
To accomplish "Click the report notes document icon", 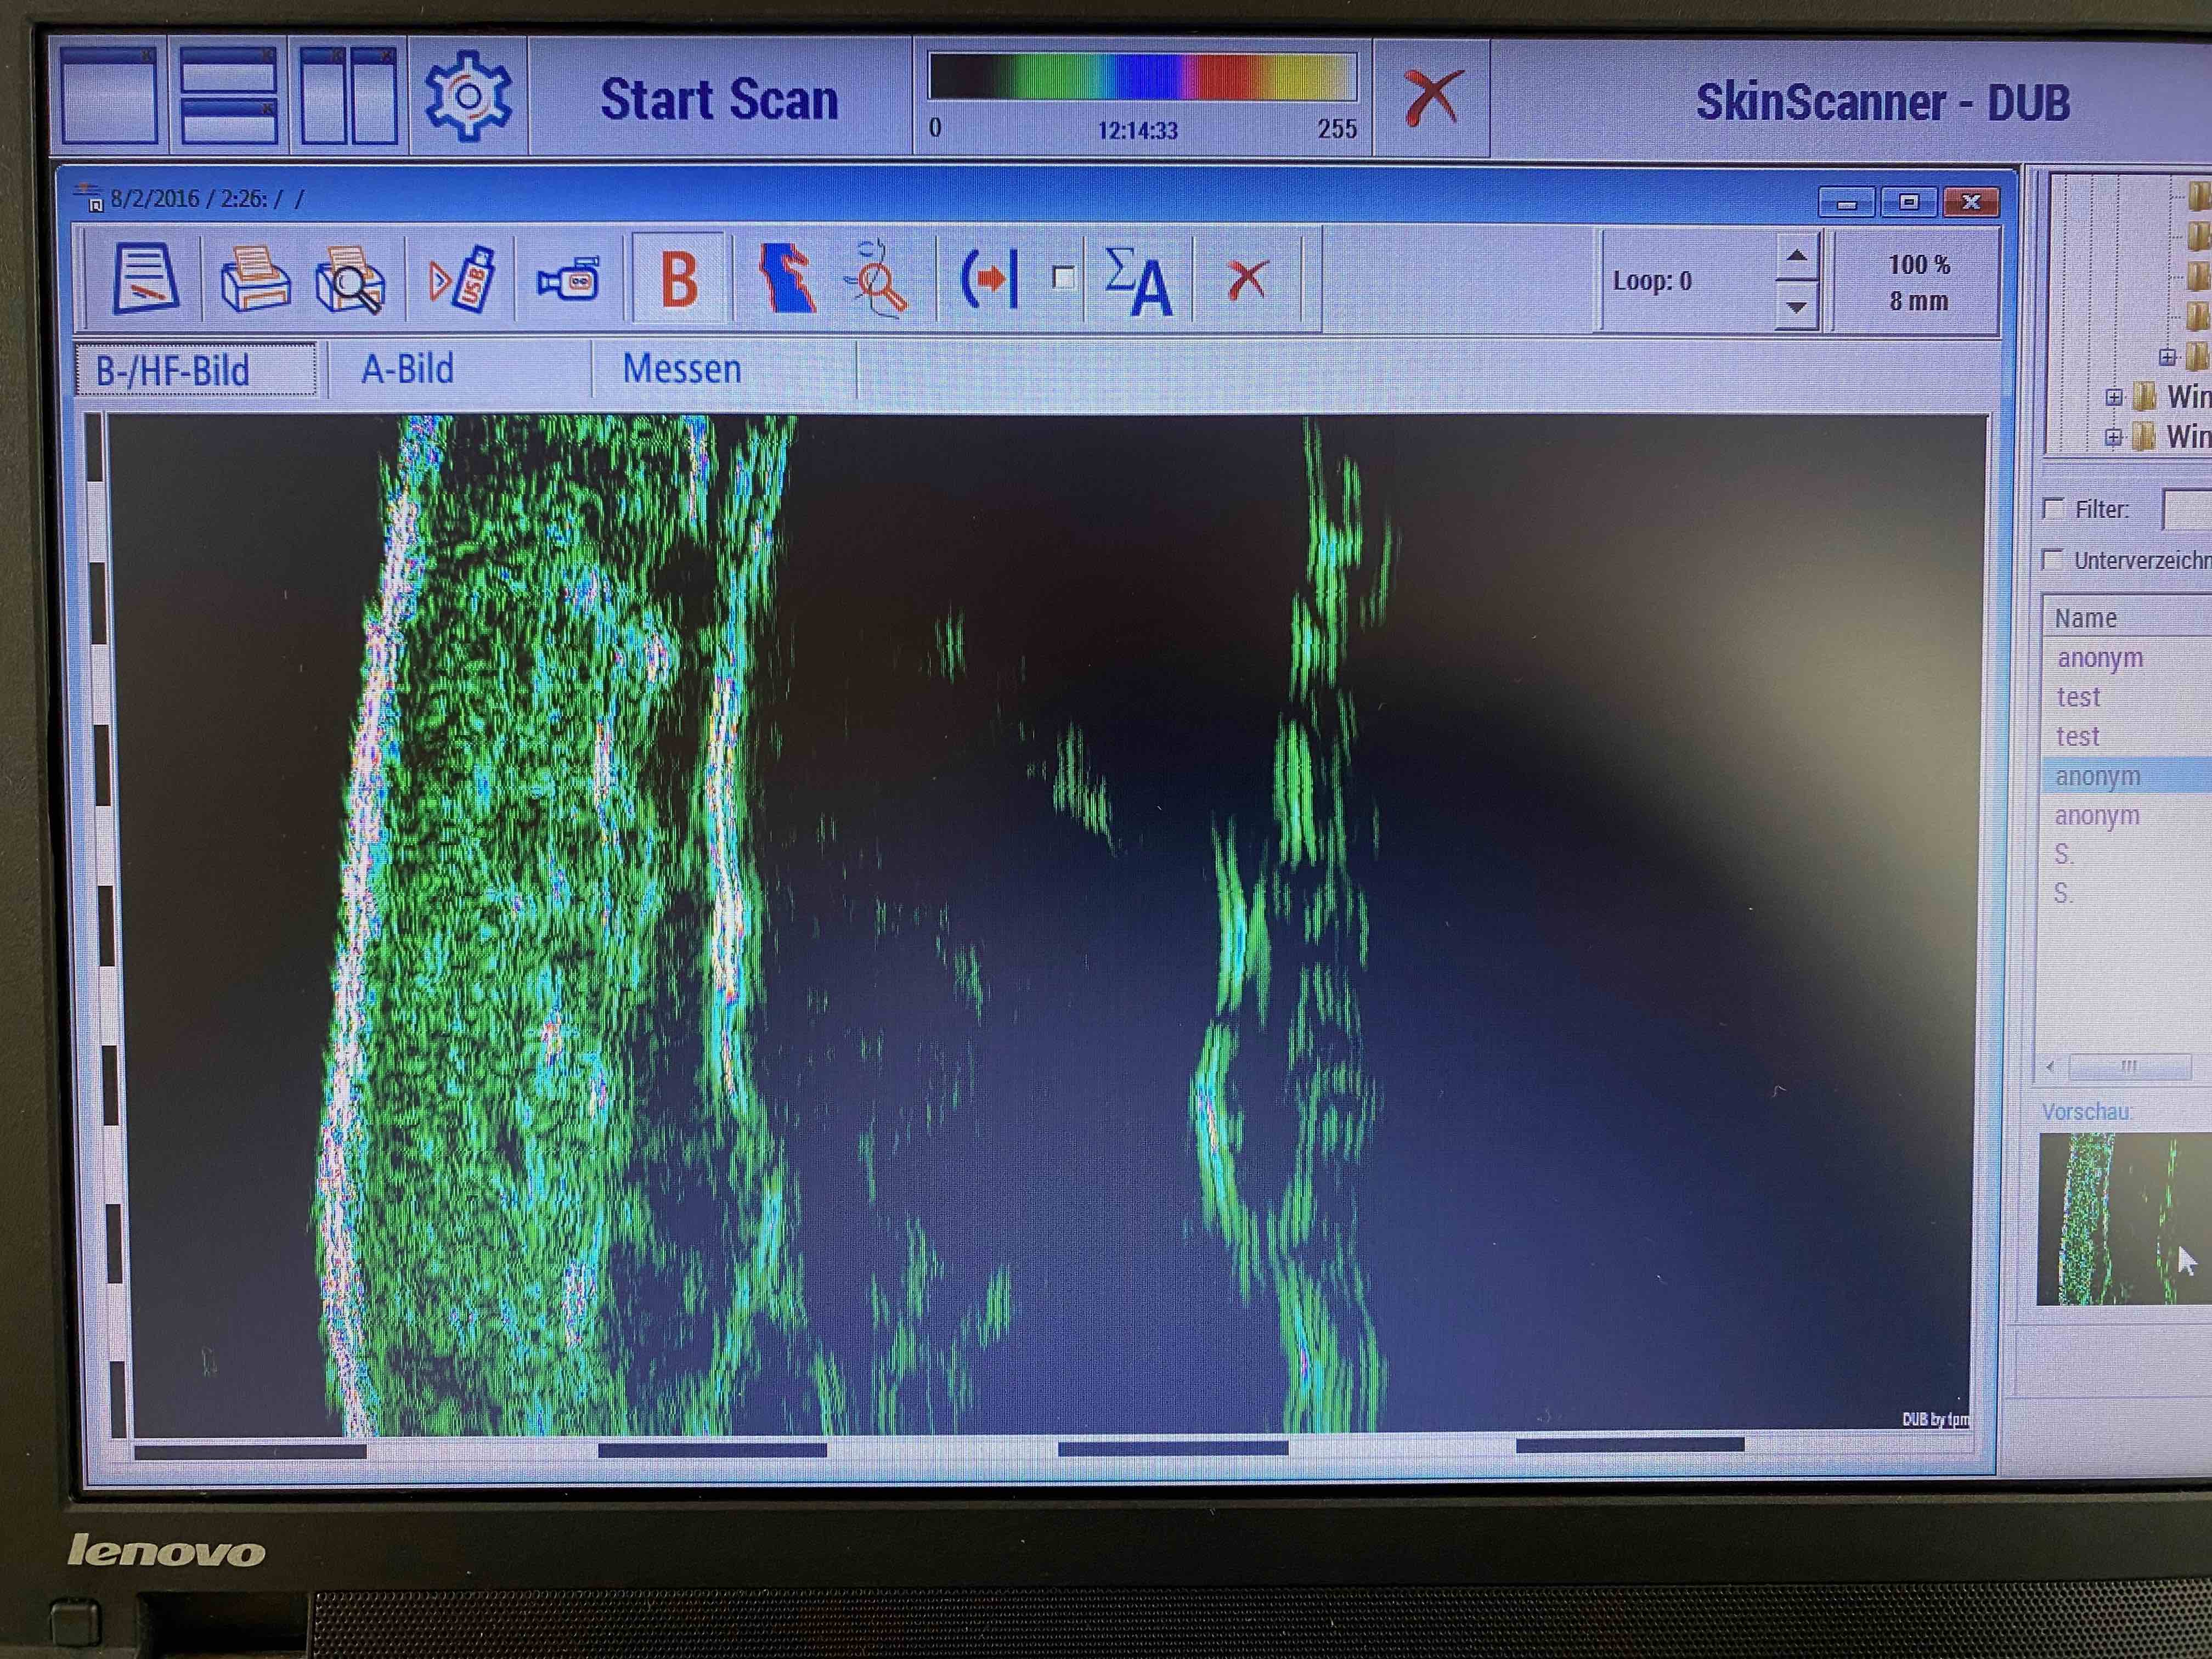I will (146, 279).
